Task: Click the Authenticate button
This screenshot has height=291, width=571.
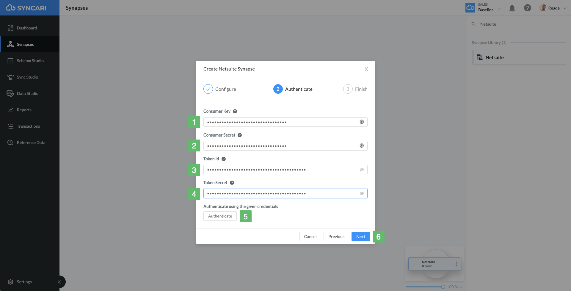Action: pos(220,216)
